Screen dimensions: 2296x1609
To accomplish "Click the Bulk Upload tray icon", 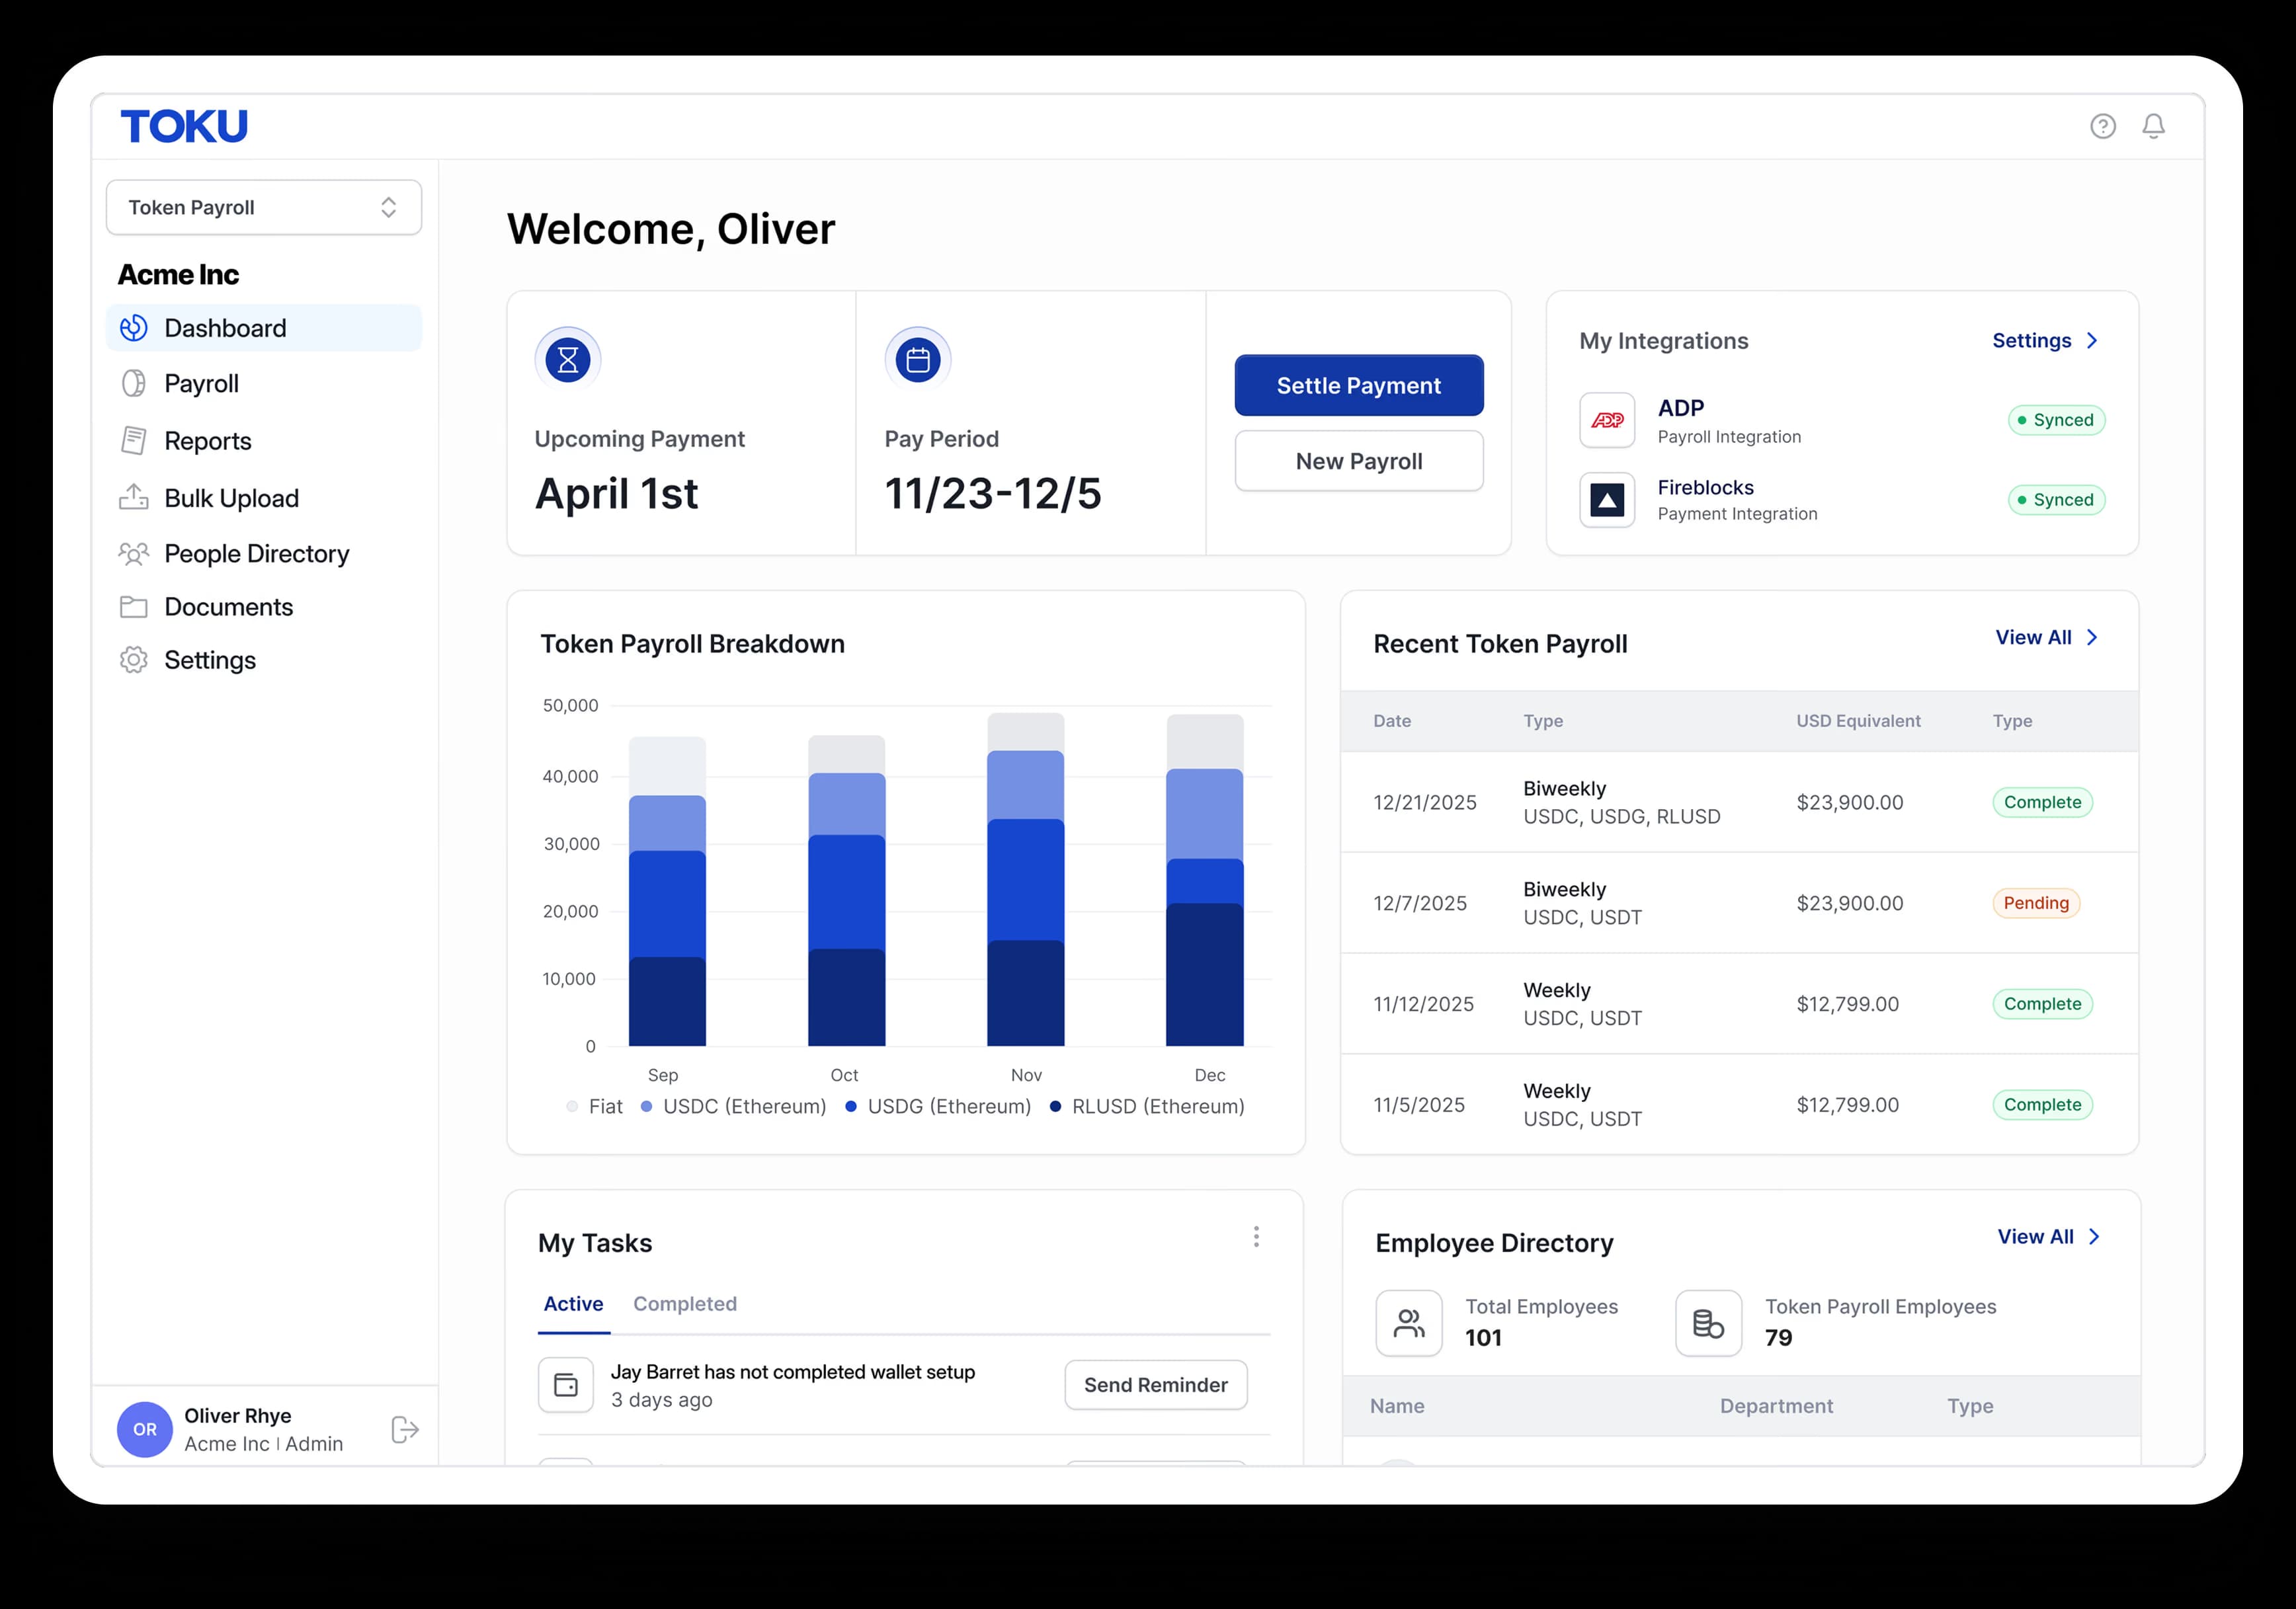I will click(x=134, y=498).
